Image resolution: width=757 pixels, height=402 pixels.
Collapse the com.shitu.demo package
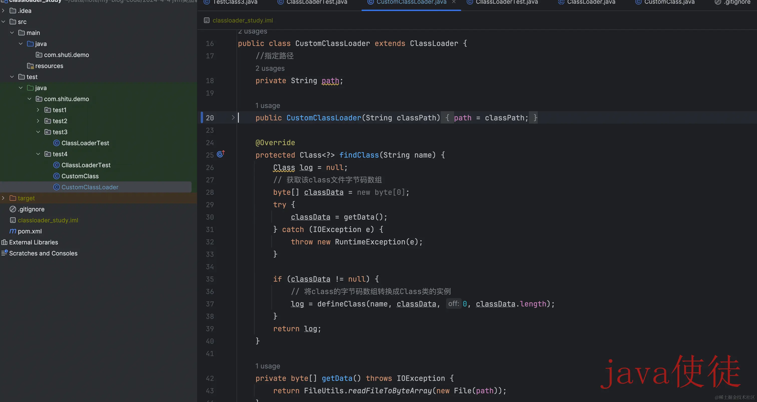pos(29,99)
